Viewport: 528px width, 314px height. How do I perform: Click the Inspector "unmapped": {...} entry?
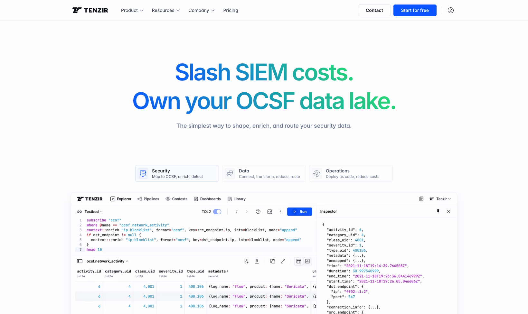pyautogui.click(x=346, y=261)
